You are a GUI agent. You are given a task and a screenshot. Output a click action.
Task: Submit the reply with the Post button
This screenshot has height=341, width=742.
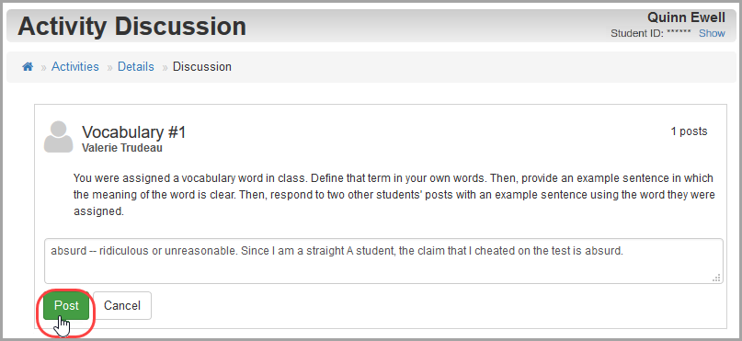click(x=66, y=306)
